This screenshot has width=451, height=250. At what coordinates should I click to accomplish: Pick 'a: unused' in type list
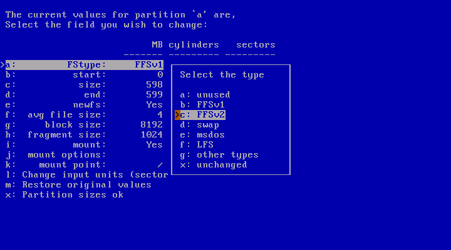205,95
